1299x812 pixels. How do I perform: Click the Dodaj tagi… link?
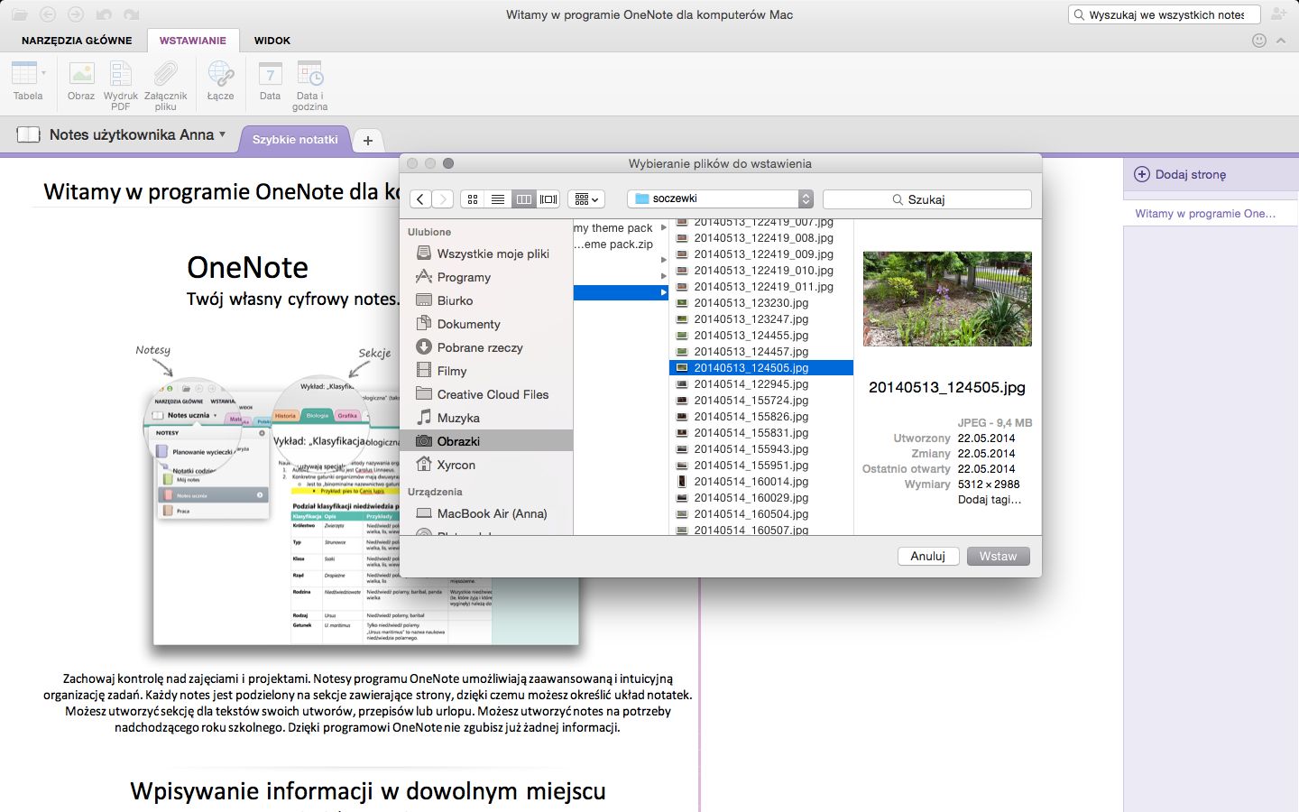click(x=990, y=500)
